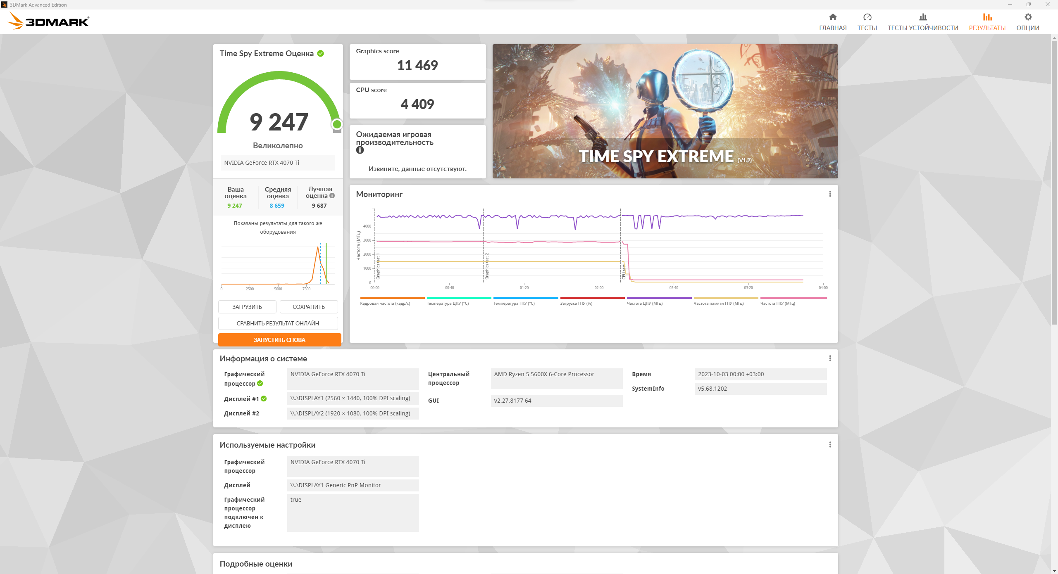
Task: Click the Time Spy Extreme banner image
Action: 665,111
